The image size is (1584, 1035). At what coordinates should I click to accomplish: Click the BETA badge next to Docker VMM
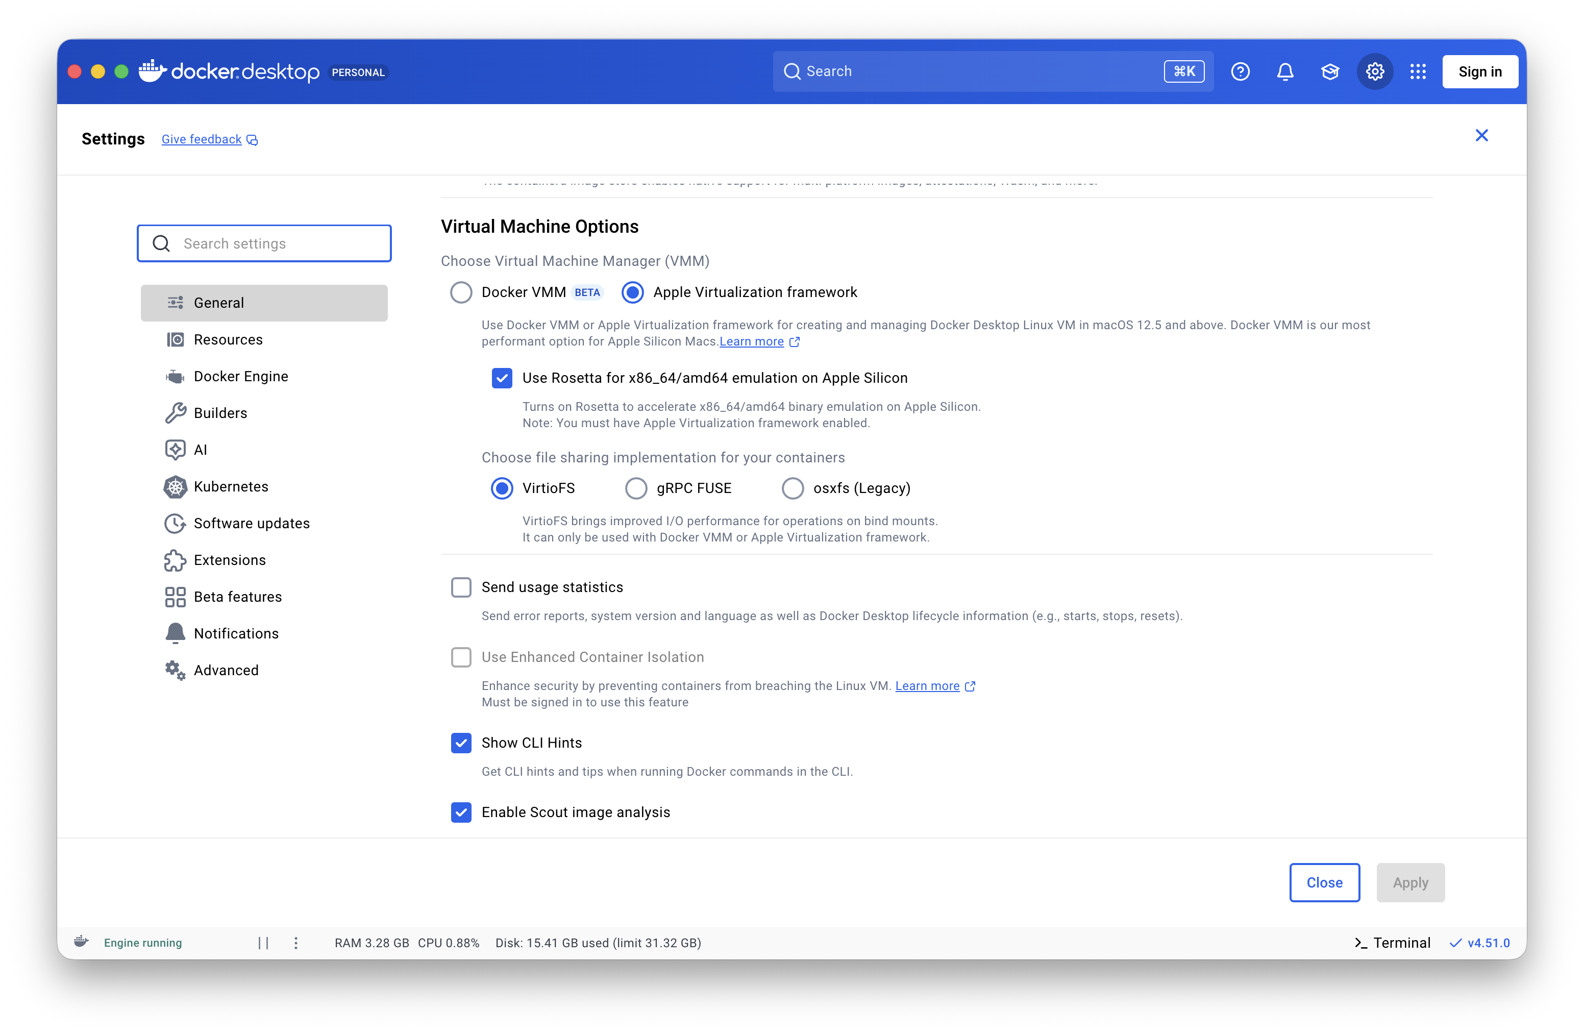point(587,293)
